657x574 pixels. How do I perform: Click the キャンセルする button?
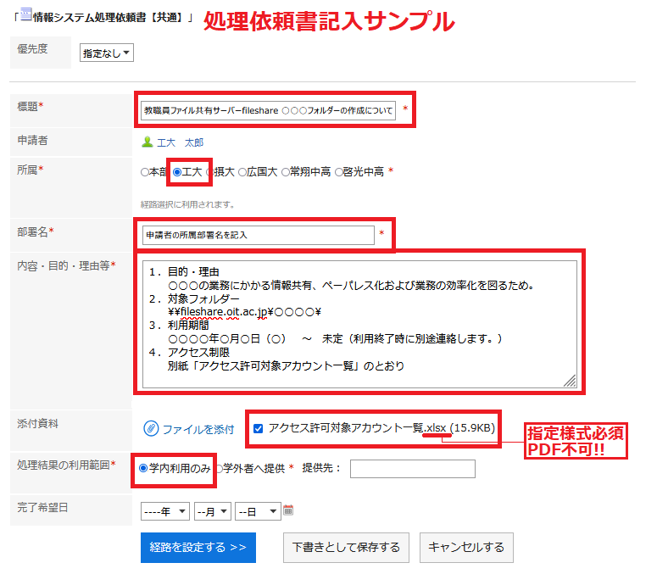point(466,547)
